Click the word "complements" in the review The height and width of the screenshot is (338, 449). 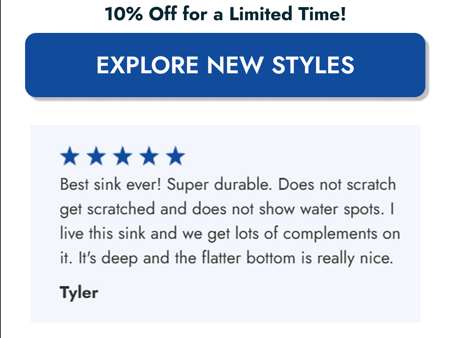(x=330, y=234)
